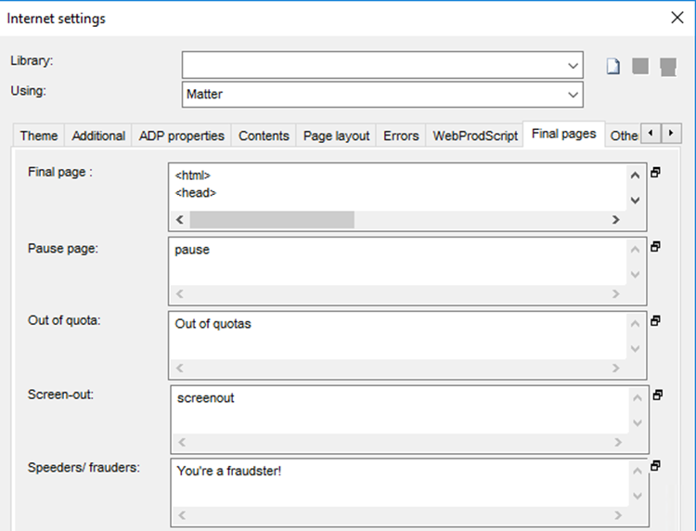
Task: Open the Library dropdown list
Action: pos(573,65)
